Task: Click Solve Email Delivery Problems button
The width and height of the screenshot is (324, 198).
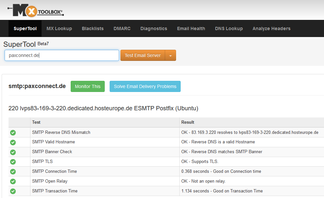Action: [145, 86]
